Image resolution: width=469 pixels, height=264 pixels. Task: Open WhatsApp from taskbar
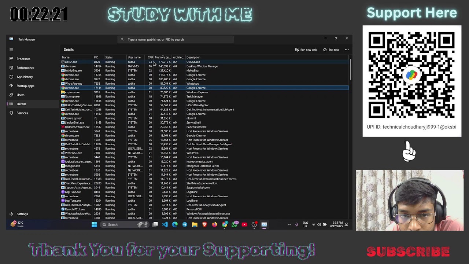click(234, 224)
